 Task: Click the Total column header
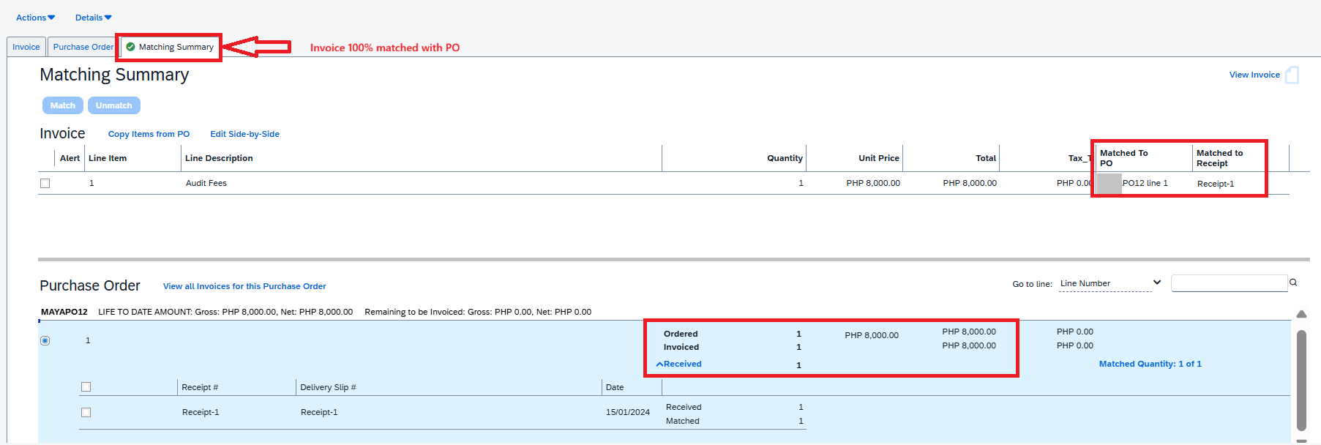tap(986, 158)
